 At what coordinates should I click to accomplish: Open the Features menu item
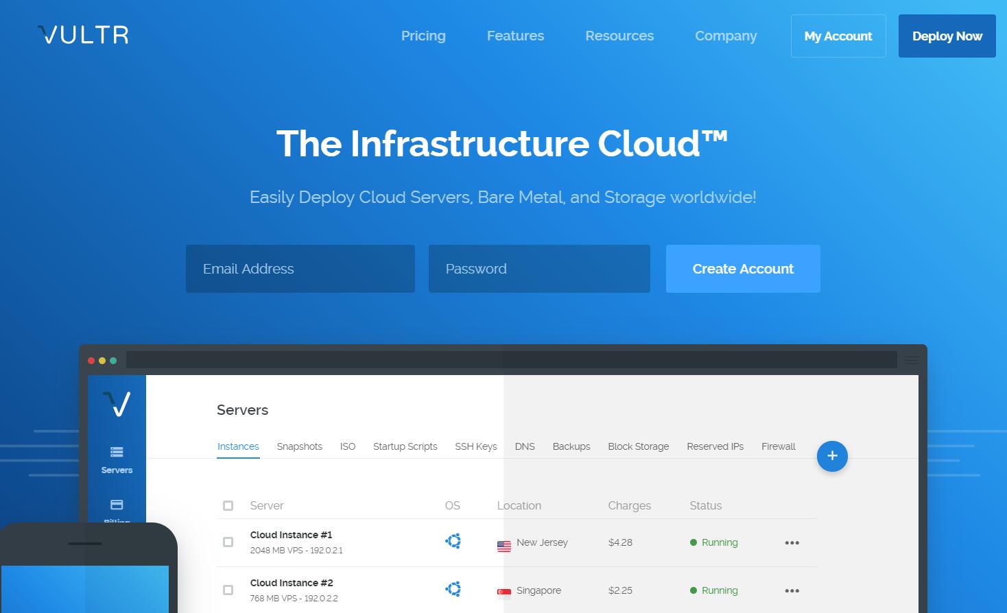click(x=515, y=36)
